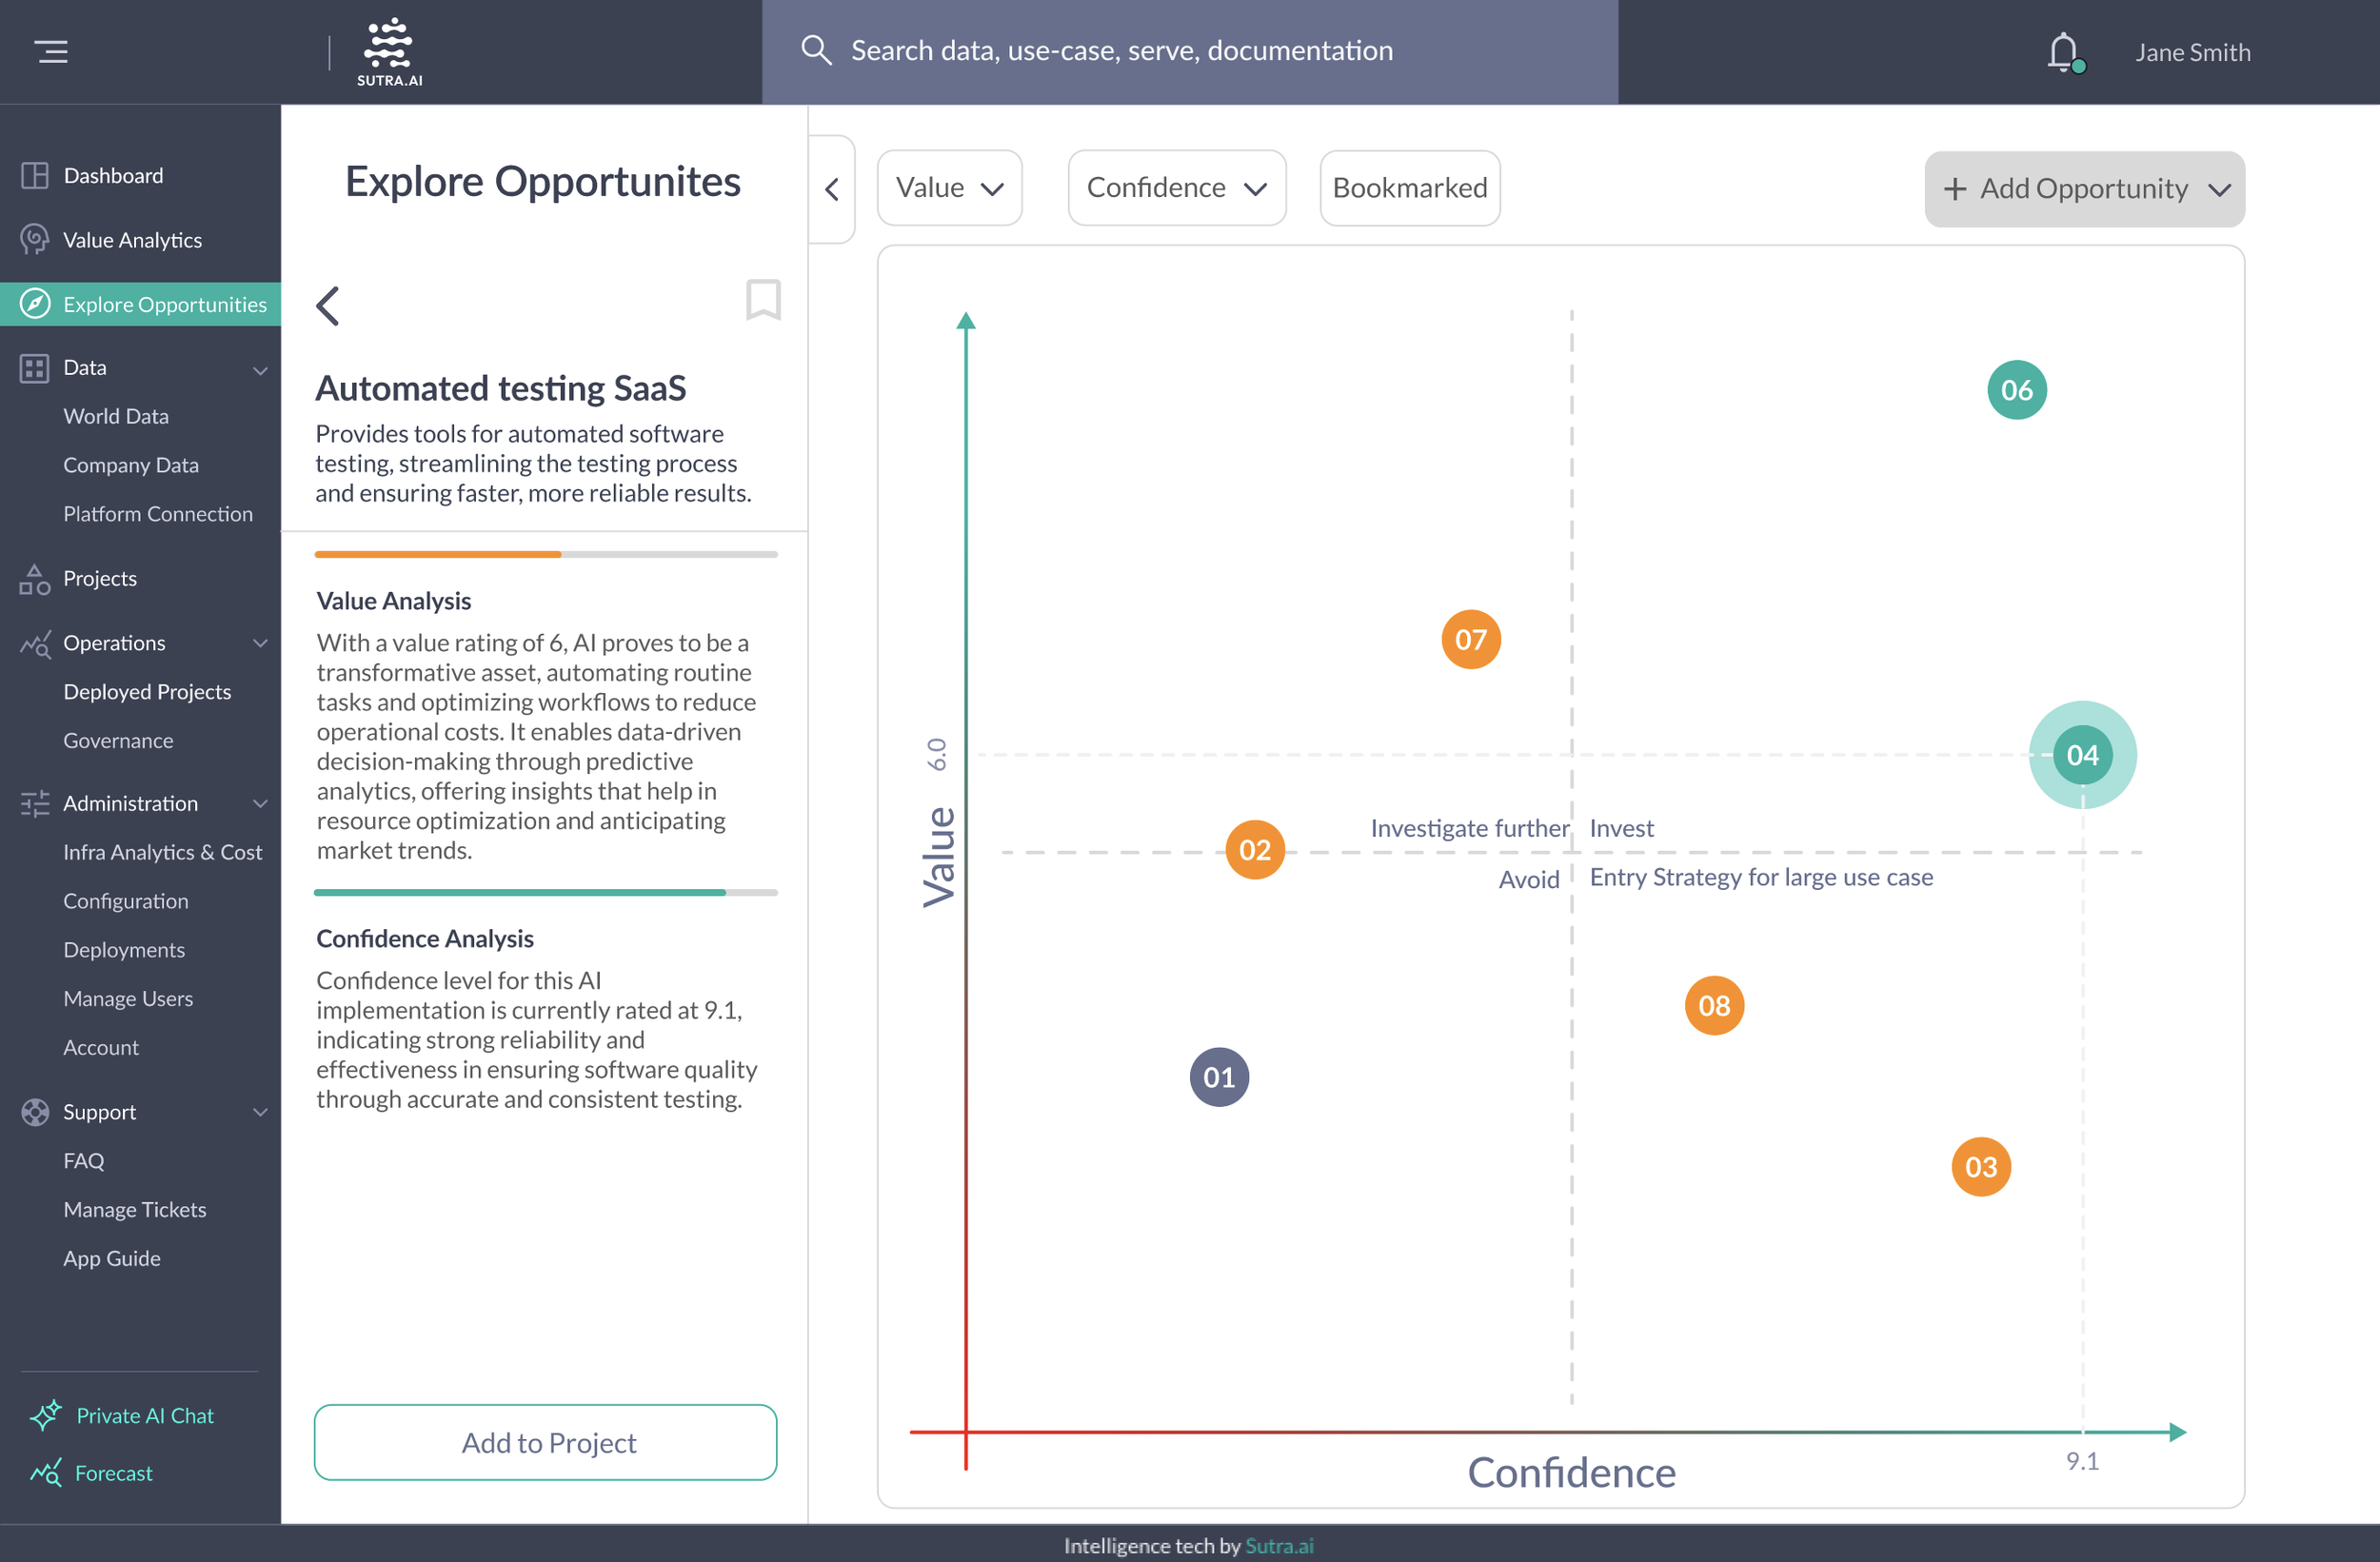Image resolution: width=2380 pixels, height=1562 pixels.
Task: Click the orange value rating progress bar
Action: pos(439,554)
